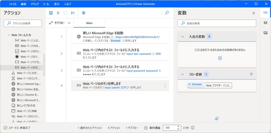
Task: Select 新しいタブを作成 action
Action: pos(23,106)
